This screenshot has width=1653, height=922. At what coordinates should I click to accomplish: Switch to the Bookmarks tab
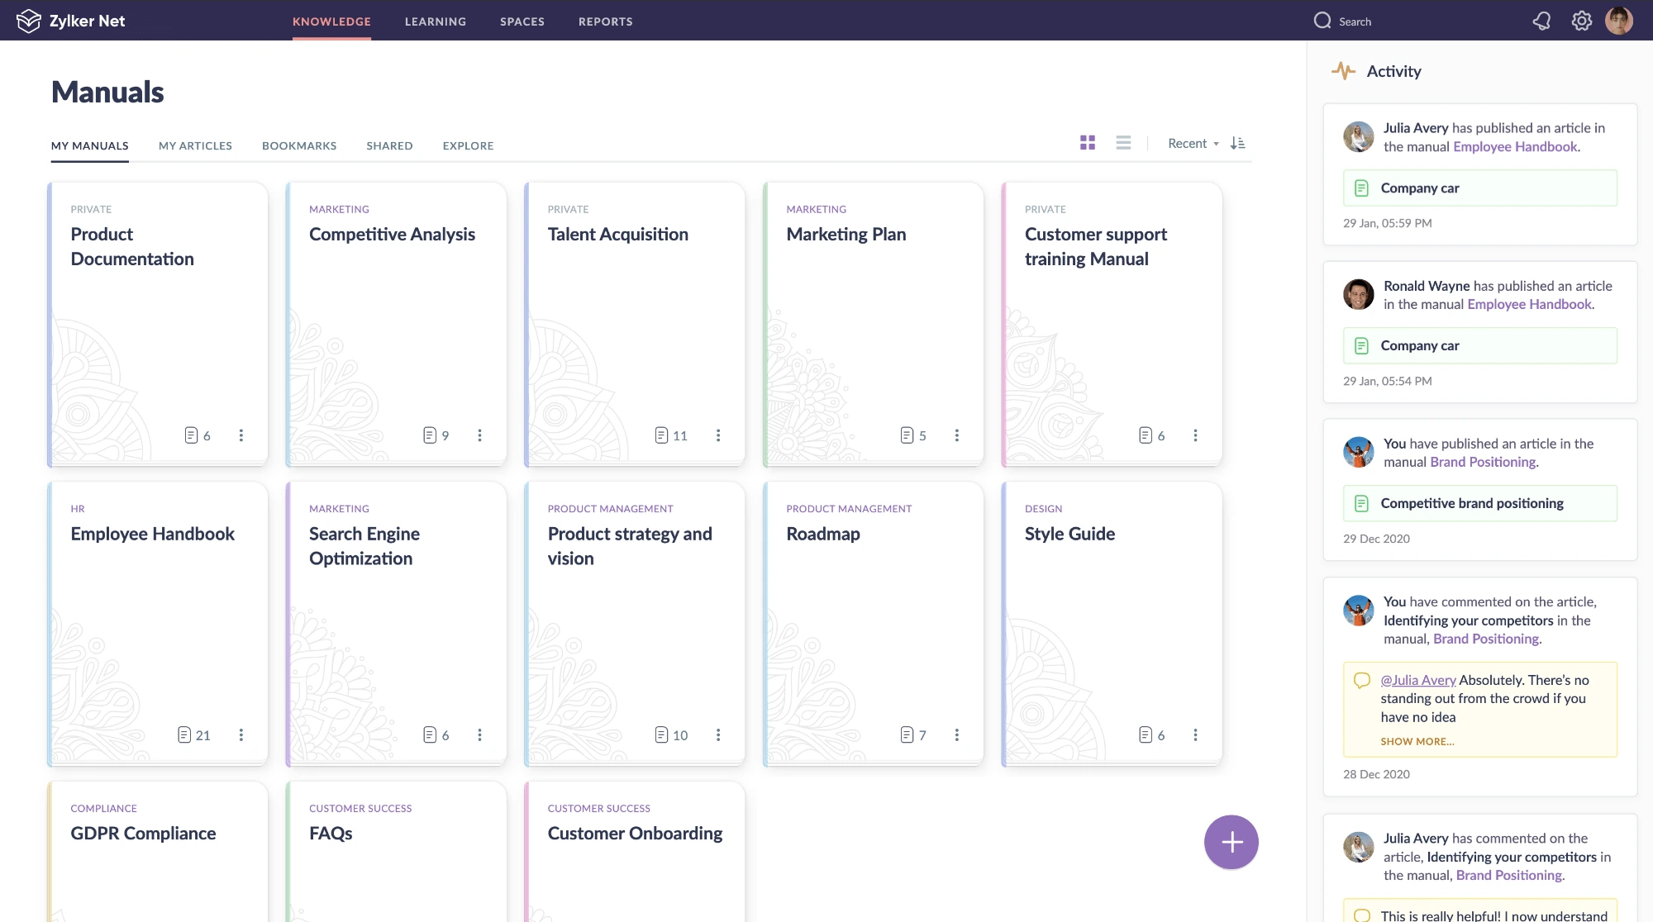click(298, 145)
